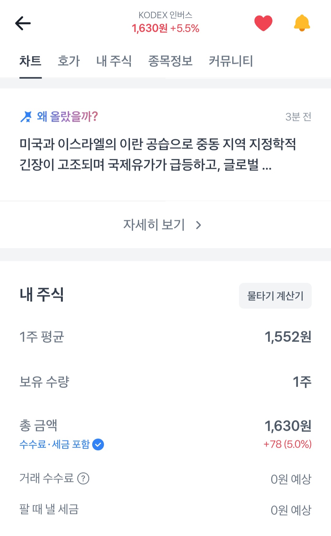Tap the 수수료·세금 포함 blue label
This screenshot has width=331, height=536.
[x=55, y=444]
